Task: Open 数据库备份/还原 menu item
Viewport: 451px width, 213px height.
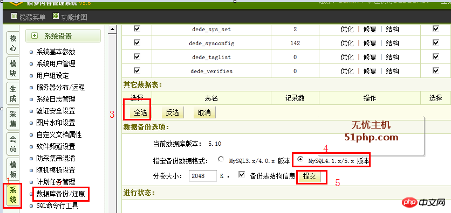Action: point(60,194)
